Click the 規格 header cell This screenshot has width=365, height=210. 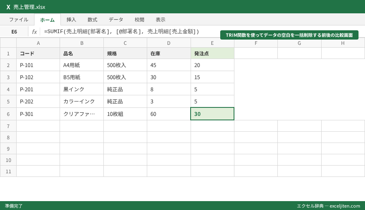pyautogui.click(x=125, y=54)
